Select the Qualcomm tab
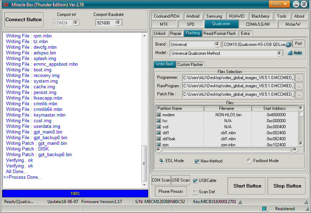Image resolution: width=311 pixels, height=213 pixels. tap(221, 24)
